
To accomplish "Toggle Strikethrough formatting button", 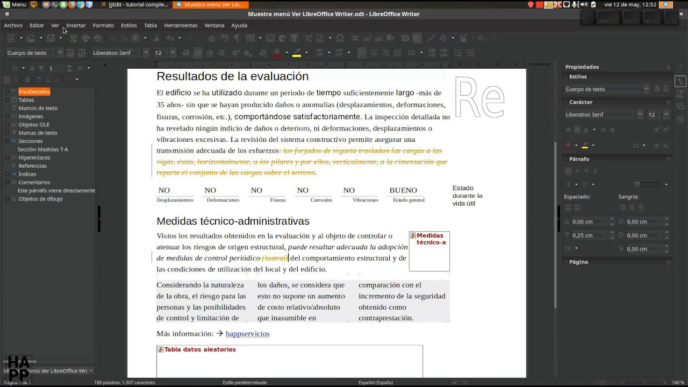I will pos(221,53).
